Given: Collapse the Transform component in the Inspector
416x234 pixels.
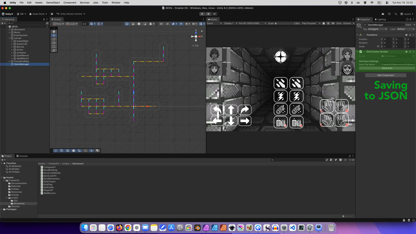Looking at the screenshot, I should [x=357, y=35].
